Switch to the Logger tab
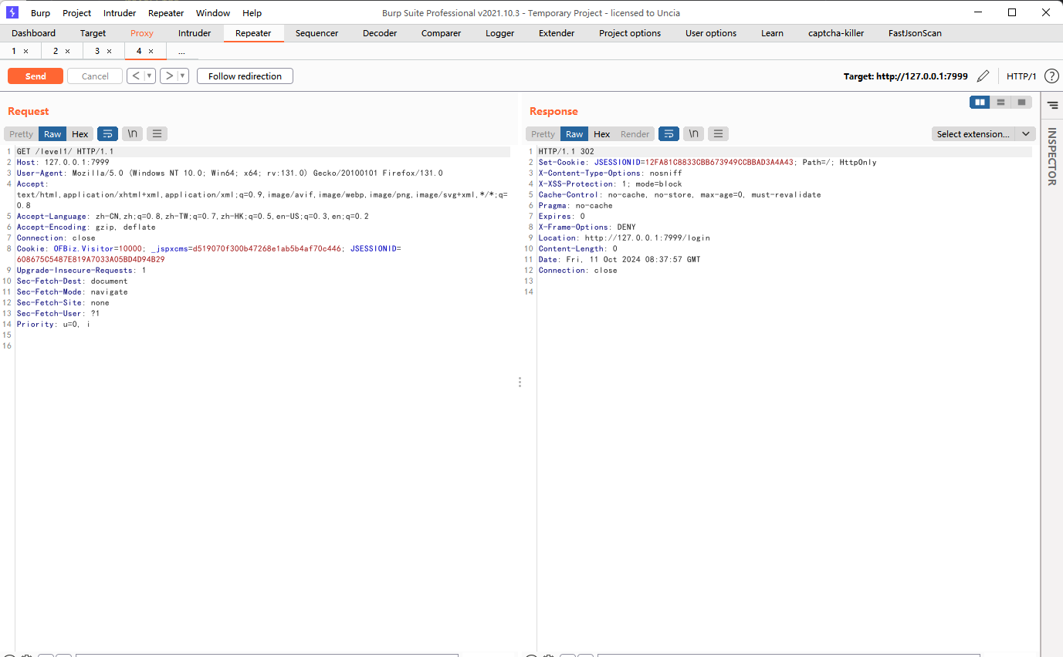 coord(500,33)
